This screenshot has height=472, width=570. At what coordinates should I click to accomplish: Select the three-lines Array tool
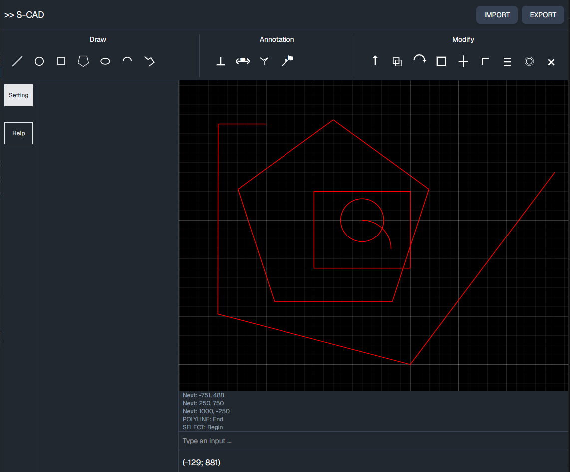(507, 62)
